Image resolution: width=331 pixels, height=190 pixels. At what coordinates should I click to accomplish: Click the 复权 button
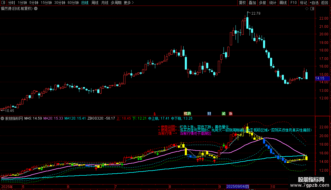242,3
